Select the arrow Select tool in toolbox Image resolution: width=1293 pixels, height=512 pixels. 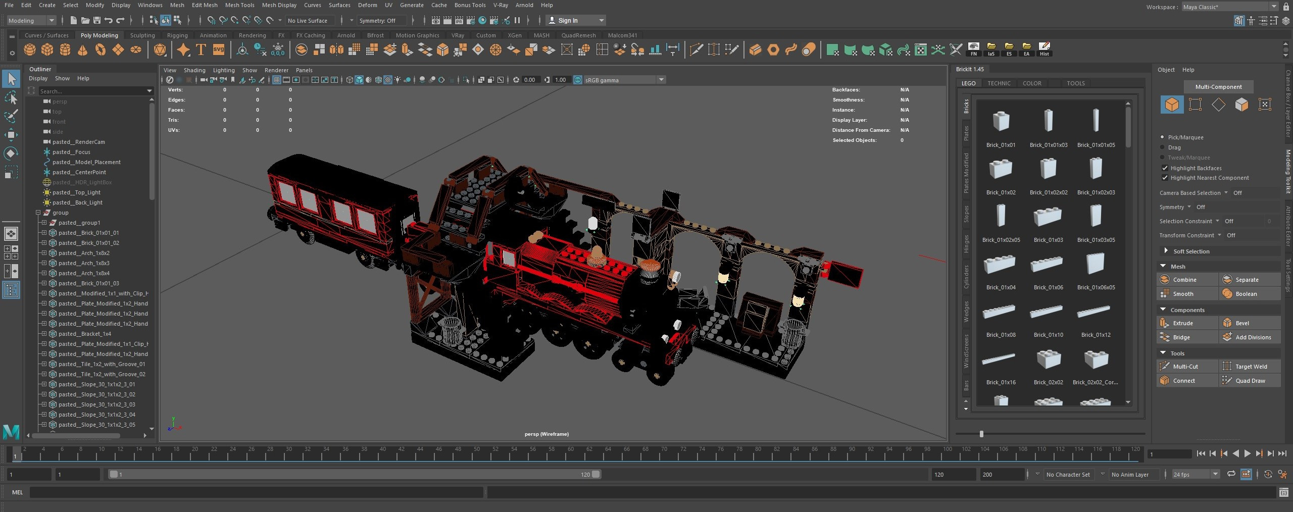pyautogui.click(x=11, y=79)
